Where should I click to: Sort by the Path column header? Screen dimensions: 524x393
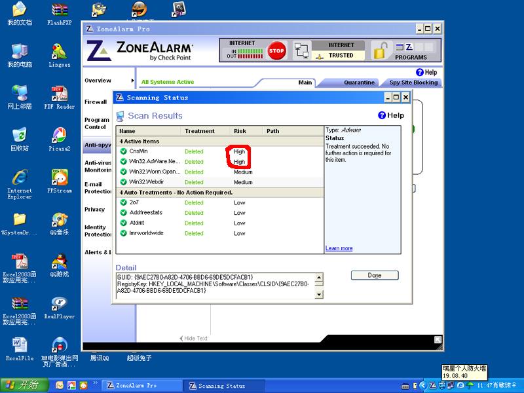click(x=293, y=131)
